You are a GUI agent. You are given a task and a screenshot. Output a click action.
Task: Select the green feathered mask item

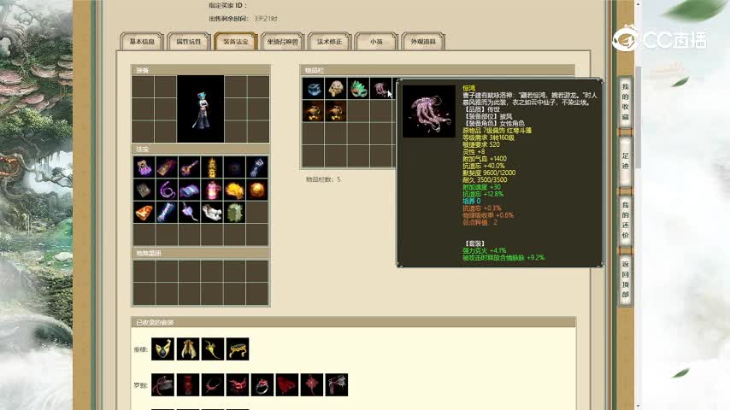point(358,89)
